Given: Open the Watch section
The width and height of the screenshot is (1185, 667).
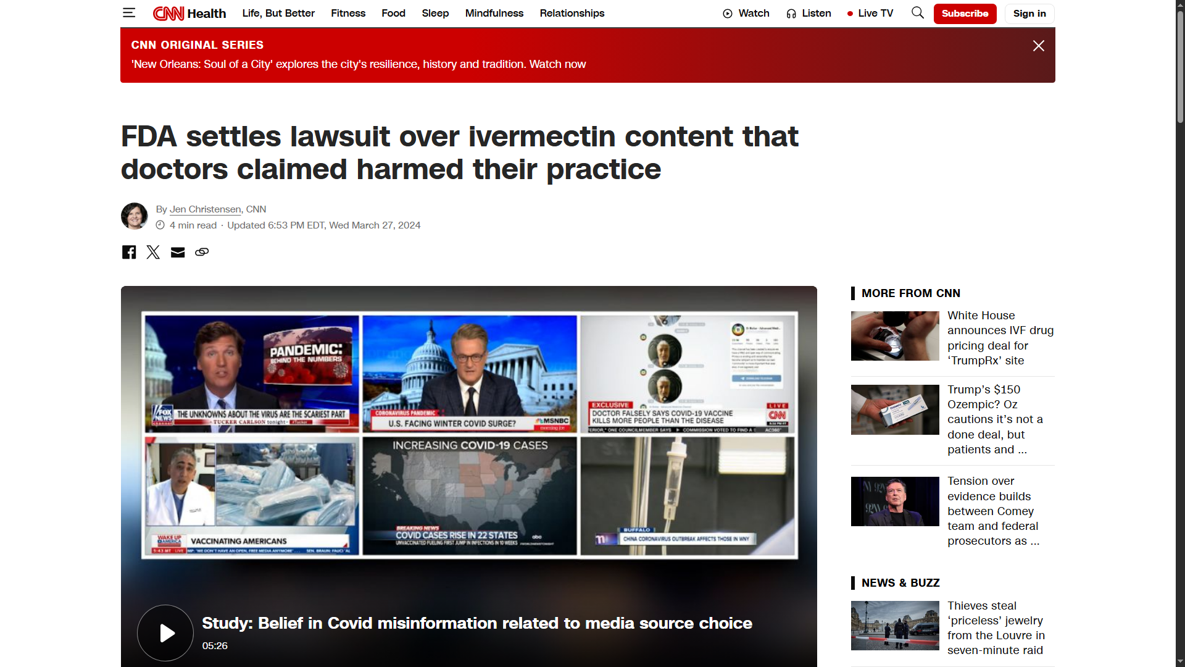Looking at the screenshot, I should click(x=746, y=13).
